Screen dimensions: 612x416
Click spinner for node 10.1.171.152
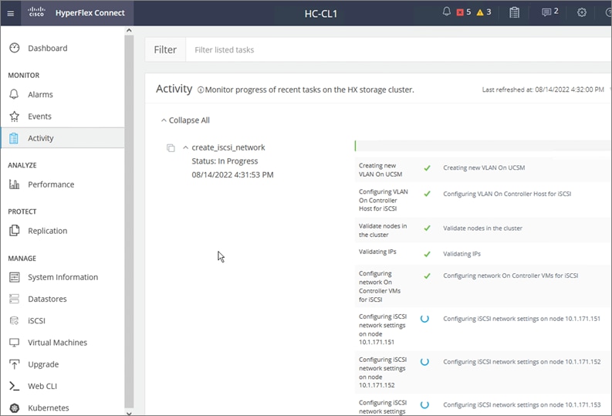click(424, 361)
